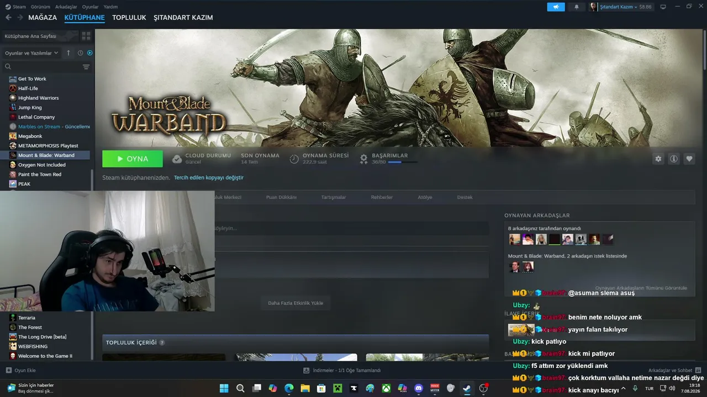The width and height of the screenshot is (707, 397).
Task: Open Windows Start menu
Action: (224, 388)
